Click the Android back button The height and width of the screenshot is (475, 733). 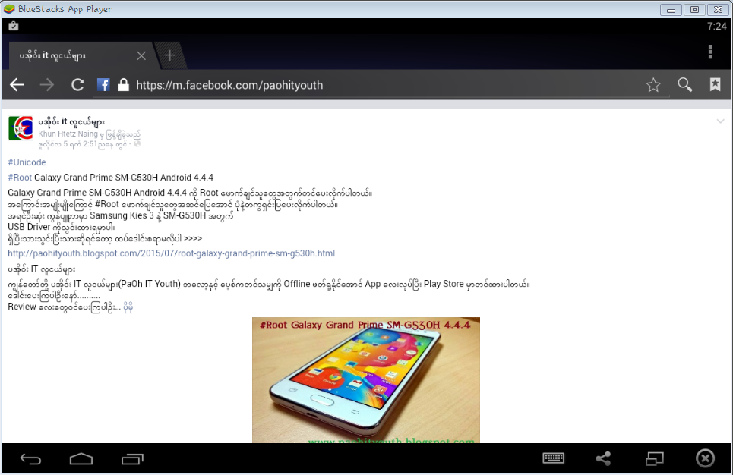pos(30,459)
